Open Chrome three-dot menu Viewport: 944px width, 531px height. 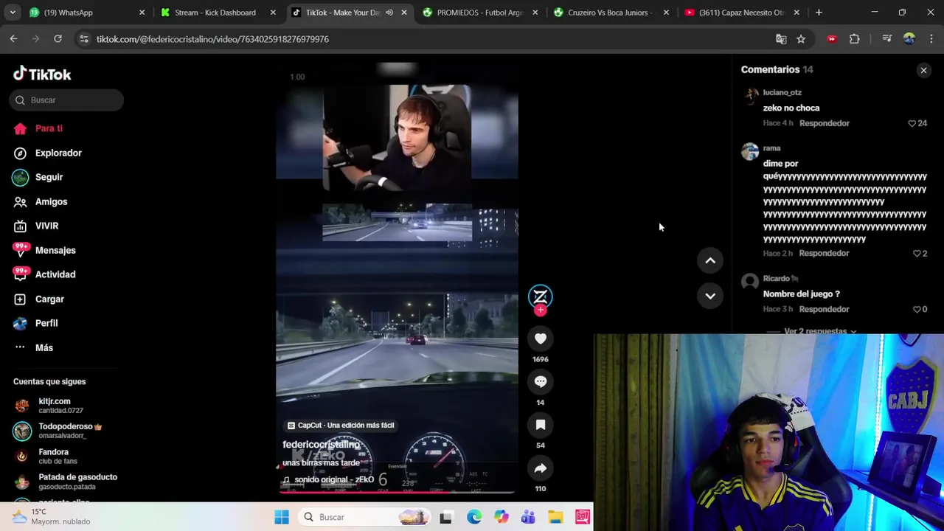[931, 39]
